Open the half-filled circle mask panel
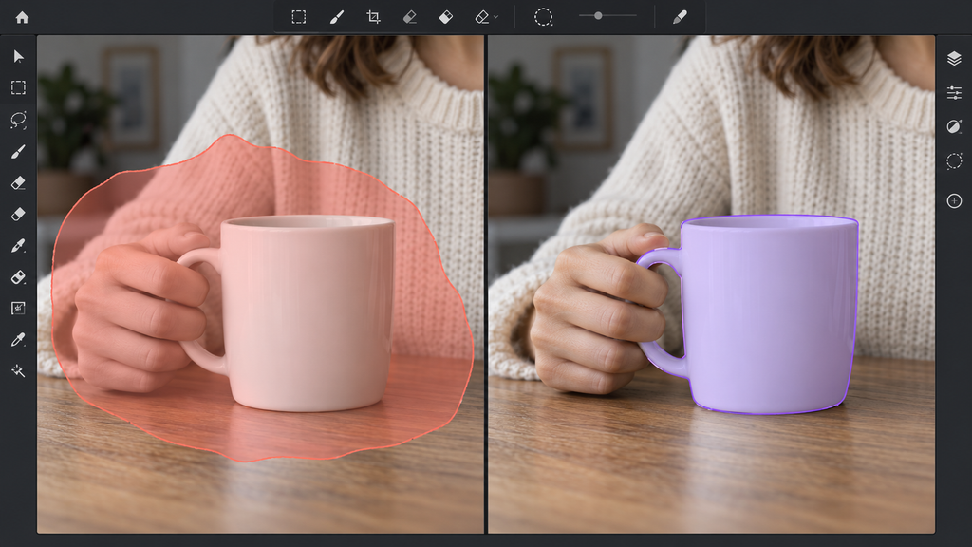The image size is (972, 547). 954,126
